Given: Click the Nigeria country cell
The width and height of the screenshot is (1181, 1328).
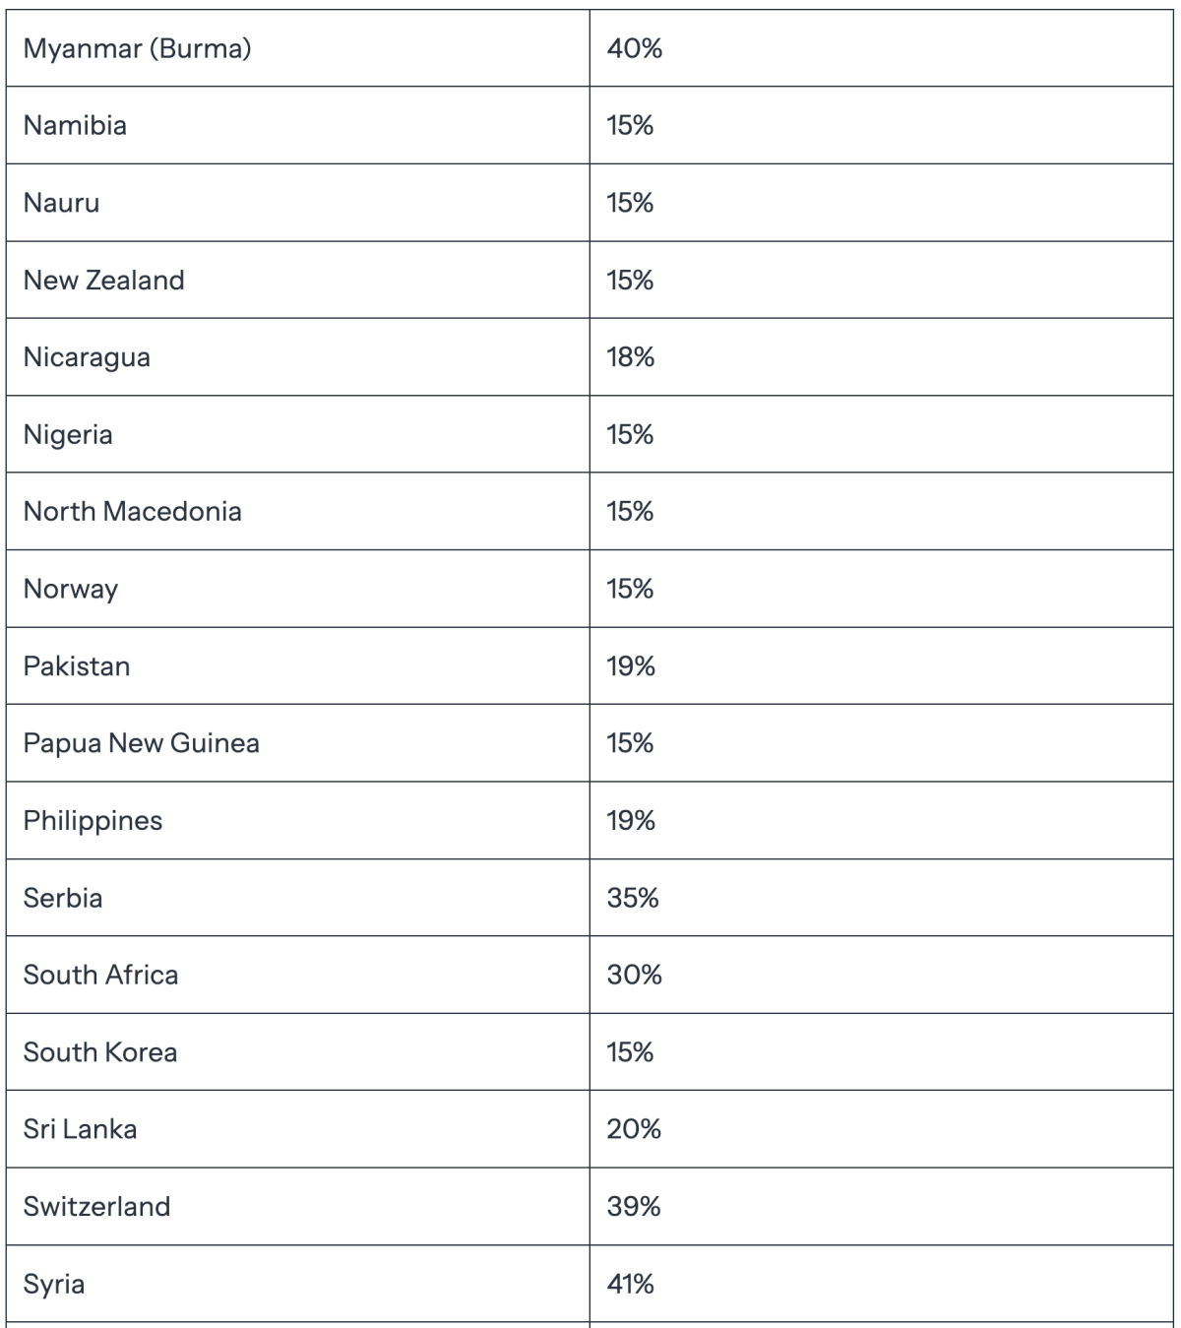Looking at the screenshot, I should [297, 434].
